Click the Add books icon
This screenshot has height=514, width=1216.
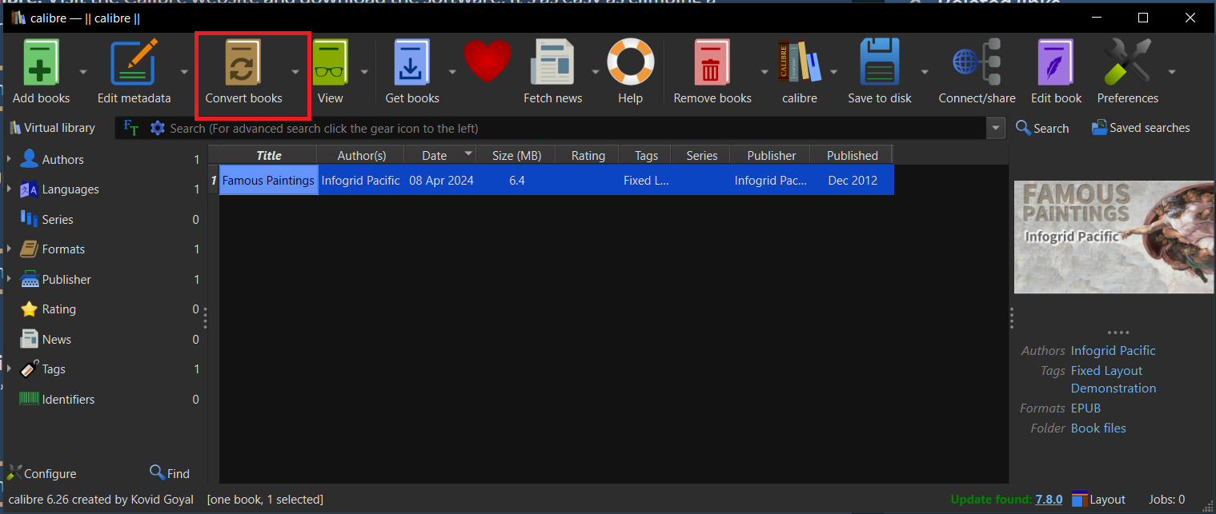[x=40, y=62]
